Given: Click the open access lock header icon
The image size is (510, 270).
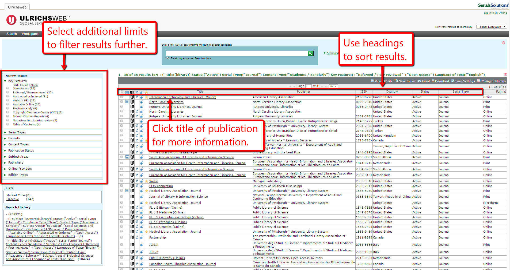Looking at the screenshot, I should [x=142, y=92].
